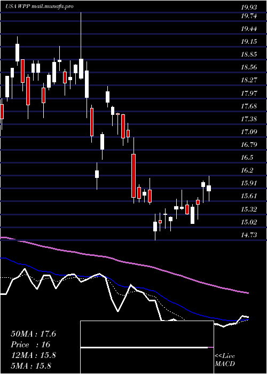Screen dimensions: 267x374
Task: Click the 18.56 price axis label
Action: [x=249, y=67]
